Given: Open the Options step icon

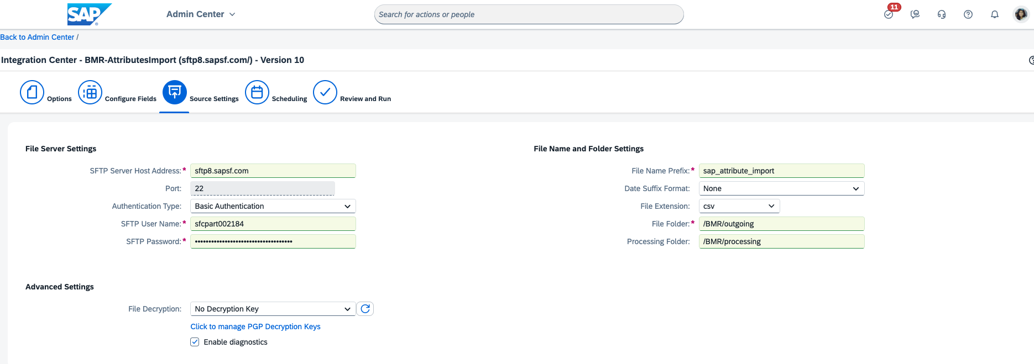Looking at the screenshot, I should [32, 92].
